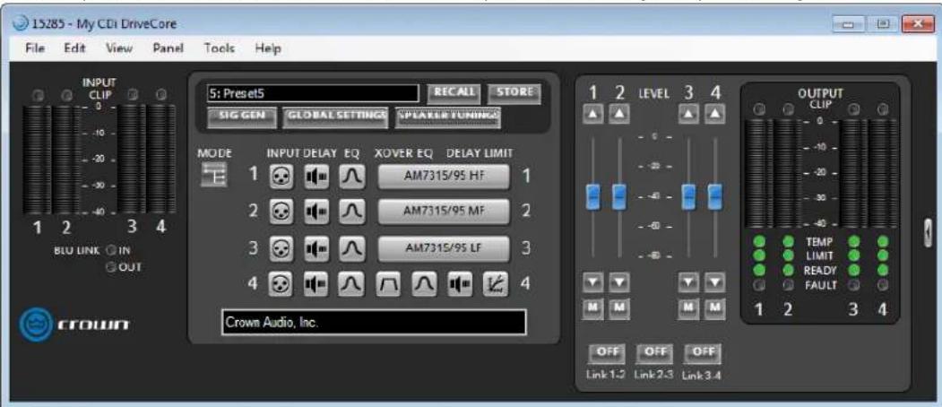Open the amplifier MODE configuration icon
The image size is (942, 407).
point(213,175)
